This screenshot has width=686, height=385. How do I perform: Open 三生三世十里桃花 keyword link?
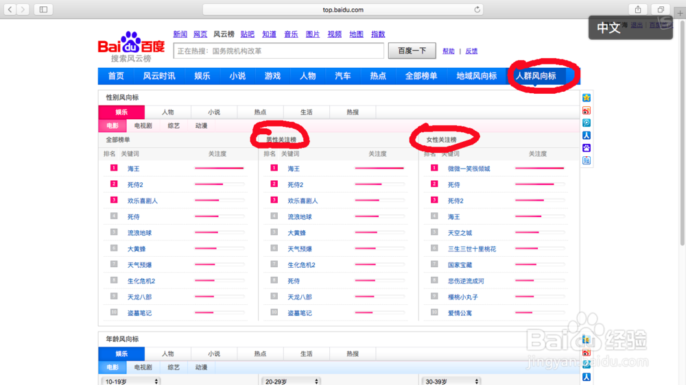pyautogui.click(x=472, y=249)
